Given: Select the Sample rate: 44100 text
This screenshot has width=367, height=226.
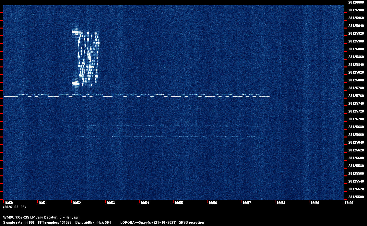Looking at the screenshot, I should 18,222.
